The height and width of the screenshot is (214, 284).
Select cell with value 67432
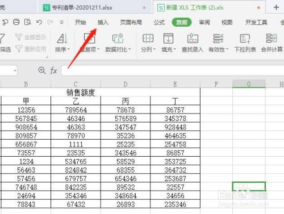(76, 204)
